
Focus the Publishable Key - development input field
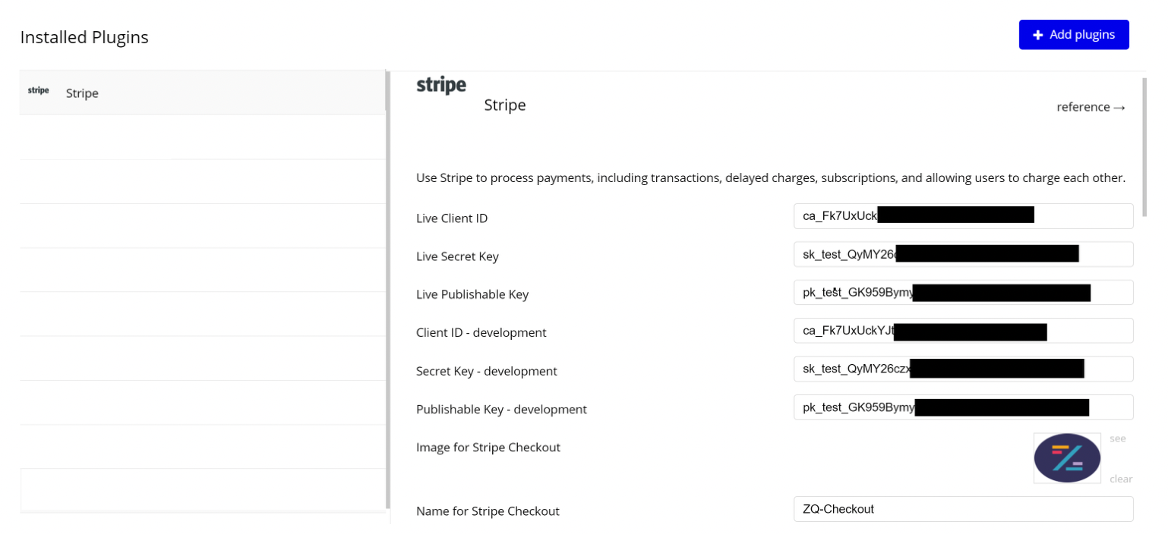click(x=963, y=407)
